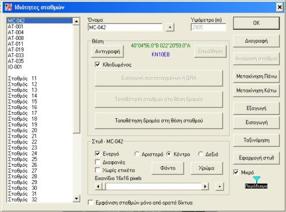Select Σταθμός 29 in list
The width and height of the screenshot is (286, 212).
pyautogui.click(x=40, y=182)
